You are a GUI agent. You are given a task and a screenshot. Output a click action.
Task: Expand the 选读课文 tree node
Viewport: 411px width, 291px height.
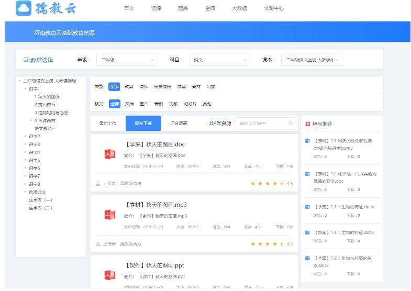tap(26, 192)
